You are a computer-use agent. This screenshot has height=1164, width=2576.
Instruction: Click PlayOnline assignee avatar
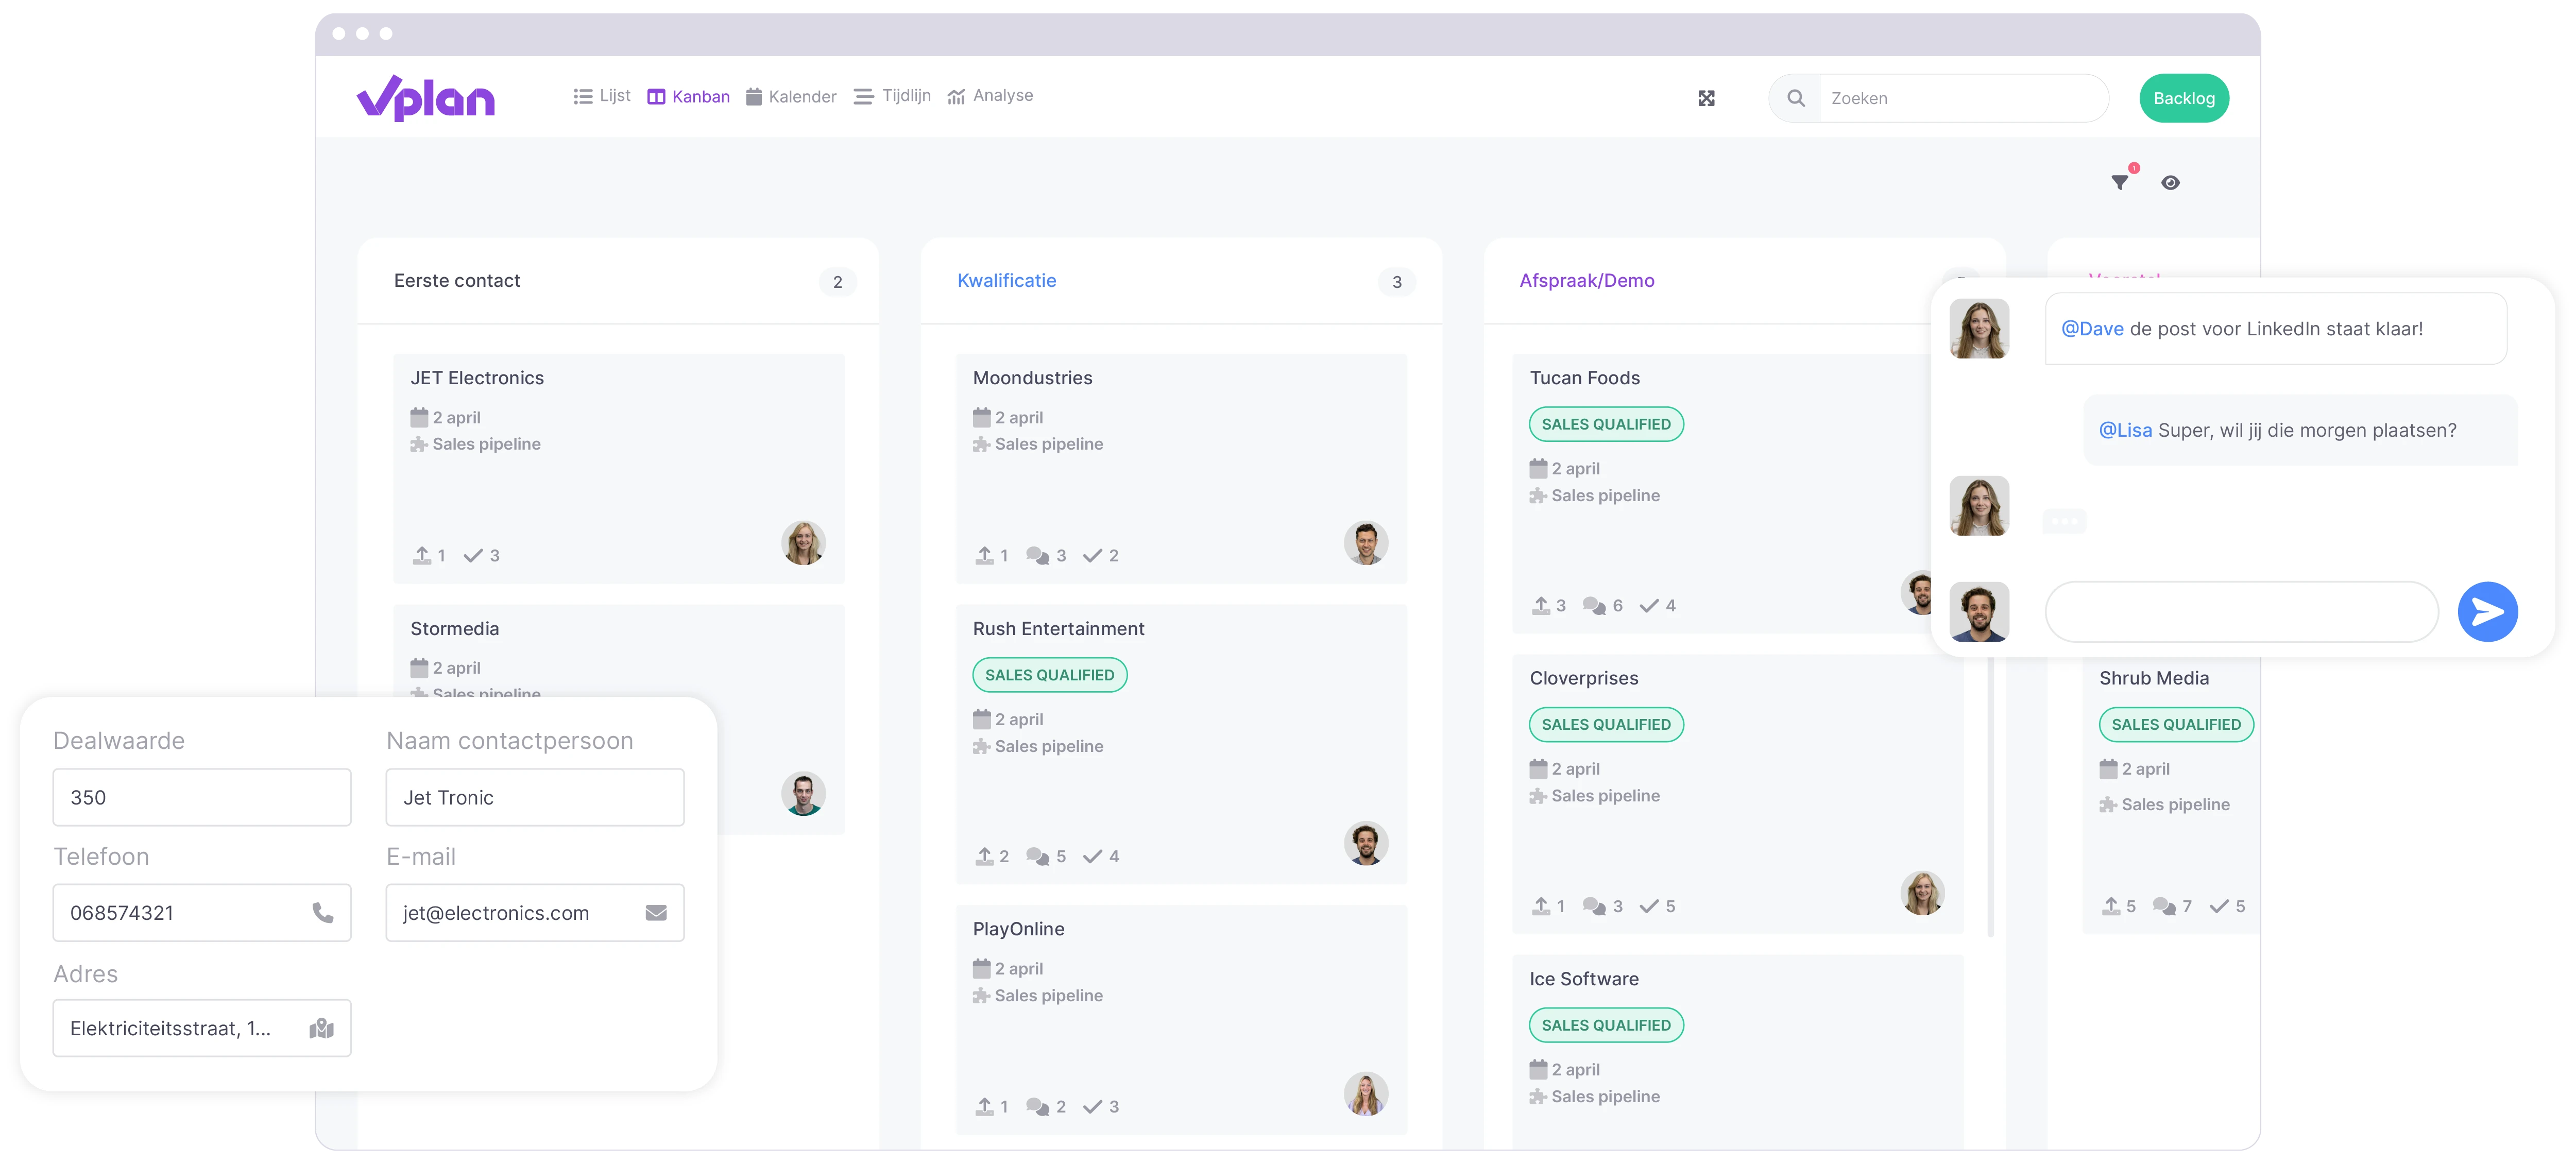1365,1094
